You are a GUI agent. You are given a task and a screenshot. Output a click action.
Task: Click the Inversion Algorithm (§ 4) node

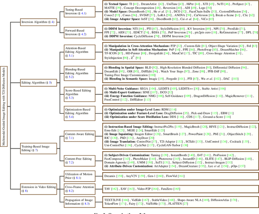coord(38,22)
